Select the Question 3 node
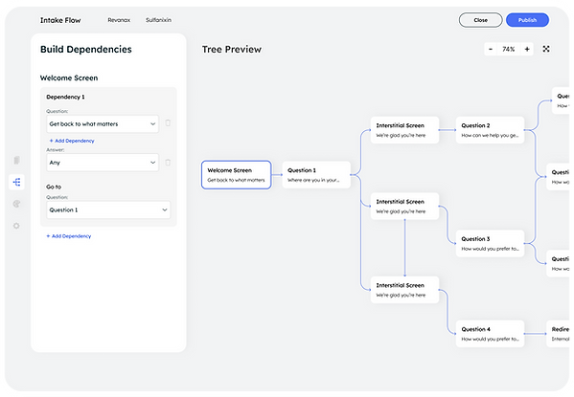 tap(491, 244)
